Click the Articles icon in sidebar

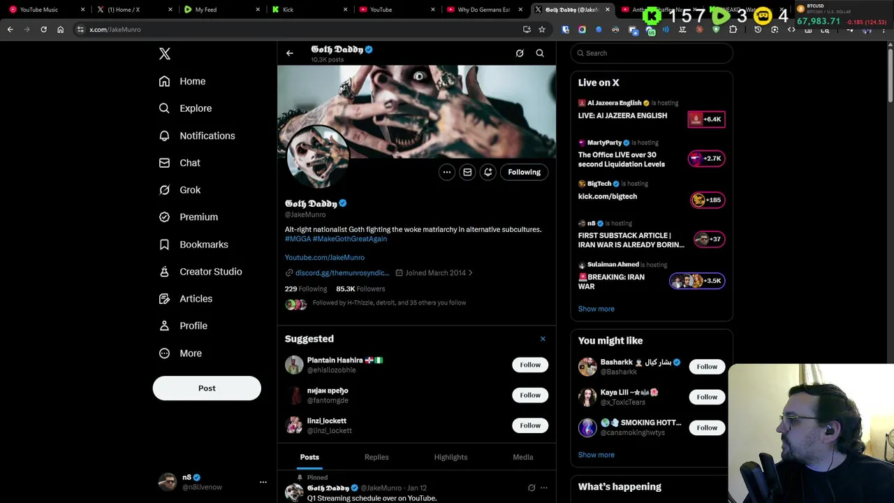tap(164, 299)
